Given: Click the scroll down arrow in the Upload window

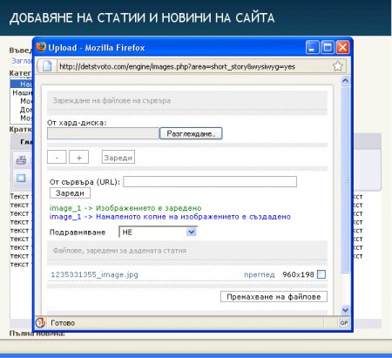Looking at the screenshot, I should [x=345, y=310].
